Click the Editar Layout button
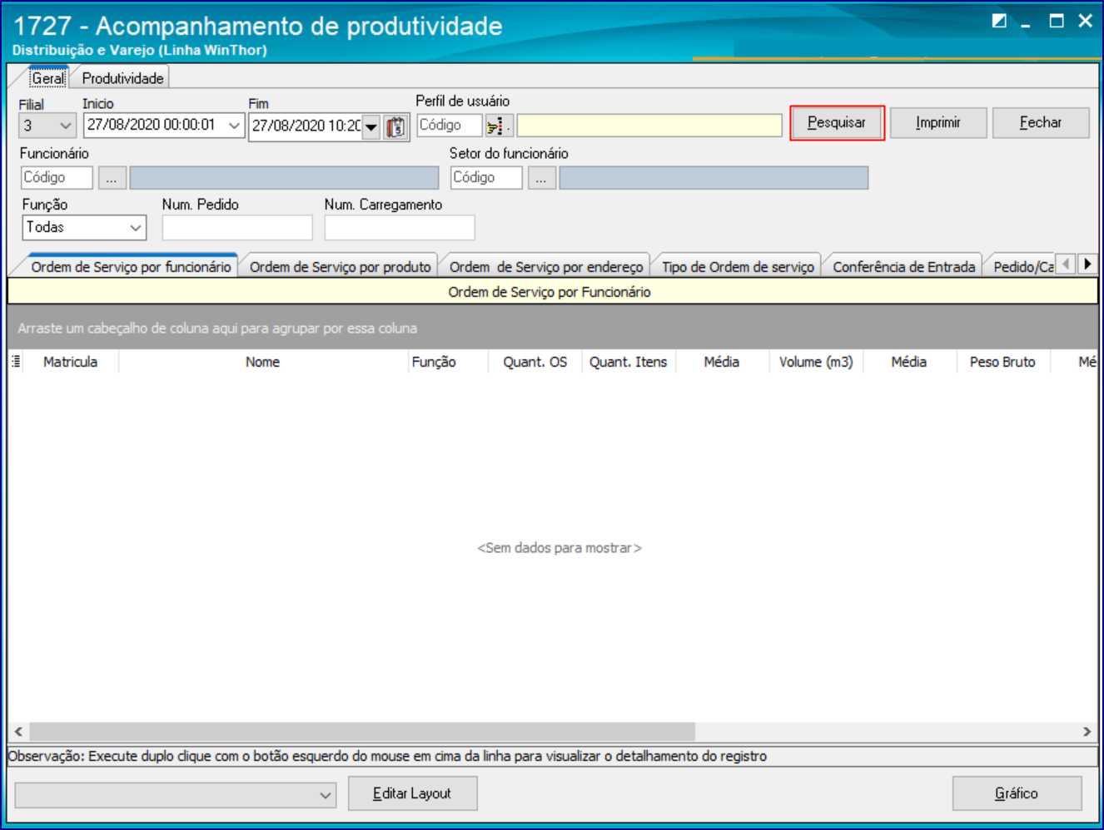 [412, 793]
